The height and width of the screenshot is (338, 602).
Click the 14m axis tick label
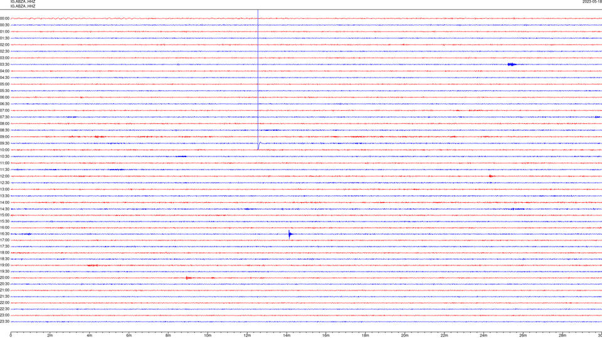(287, 335)
